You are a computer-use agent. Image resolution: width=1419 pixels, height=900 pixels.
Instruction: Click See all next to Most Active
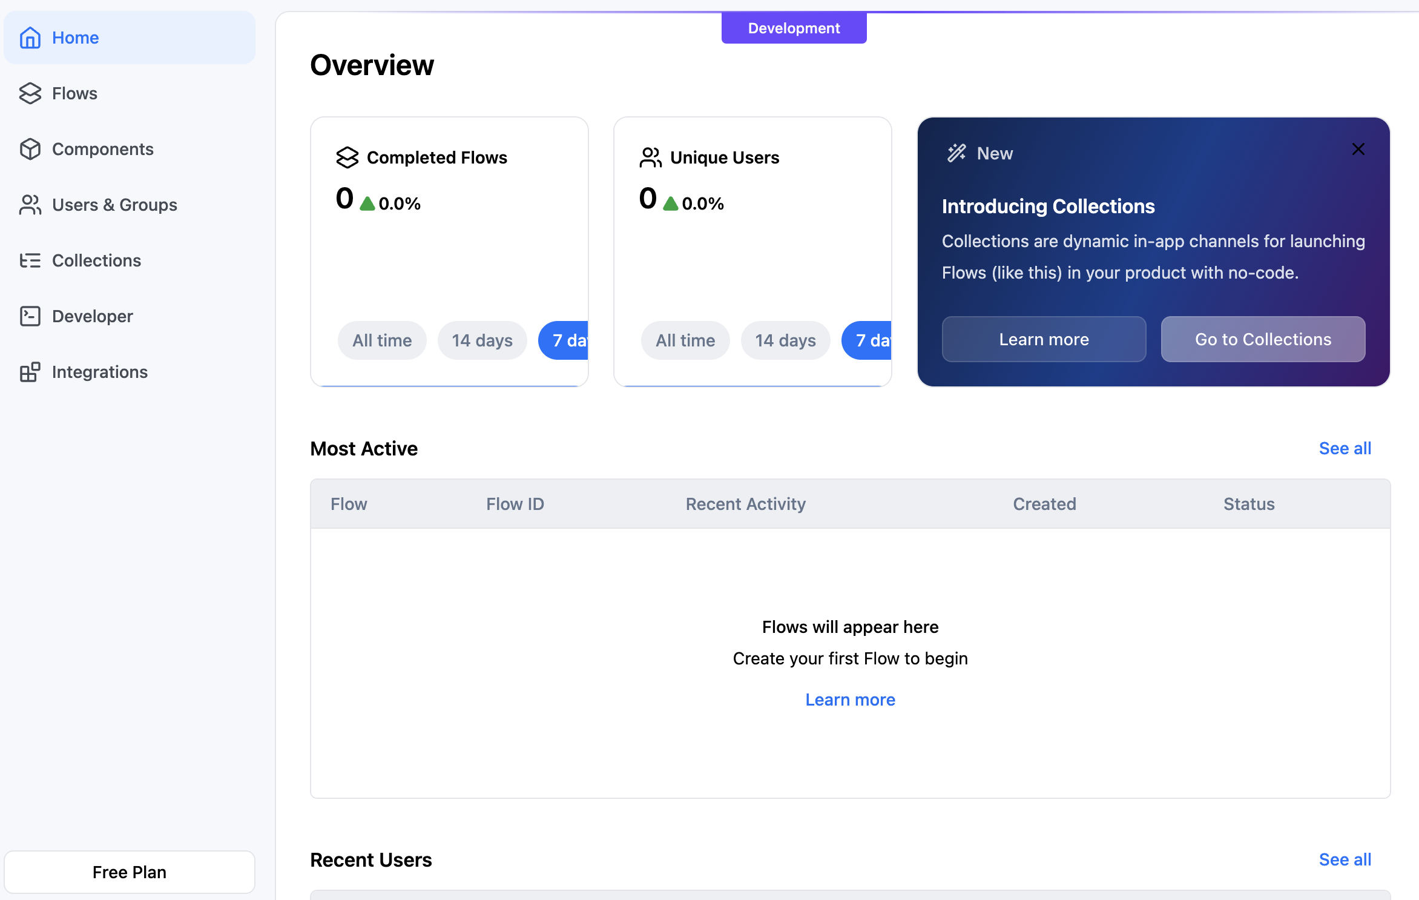pos(1345,448)
